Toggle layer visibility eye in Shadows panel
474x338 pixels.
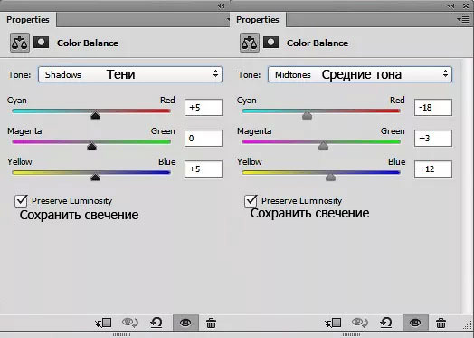(x=185, y=323)
